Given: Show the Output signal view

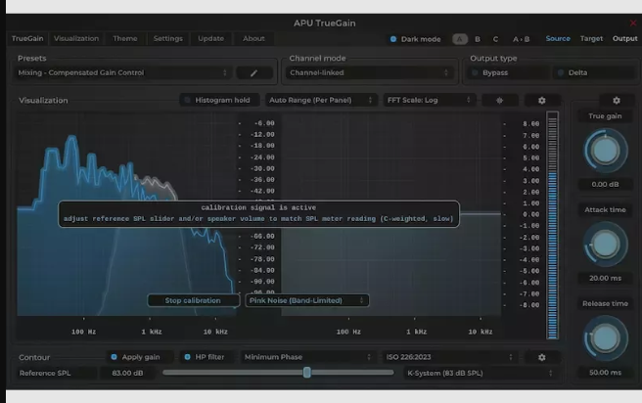Looking at the screenshot, I should click(x=624, y=38).
